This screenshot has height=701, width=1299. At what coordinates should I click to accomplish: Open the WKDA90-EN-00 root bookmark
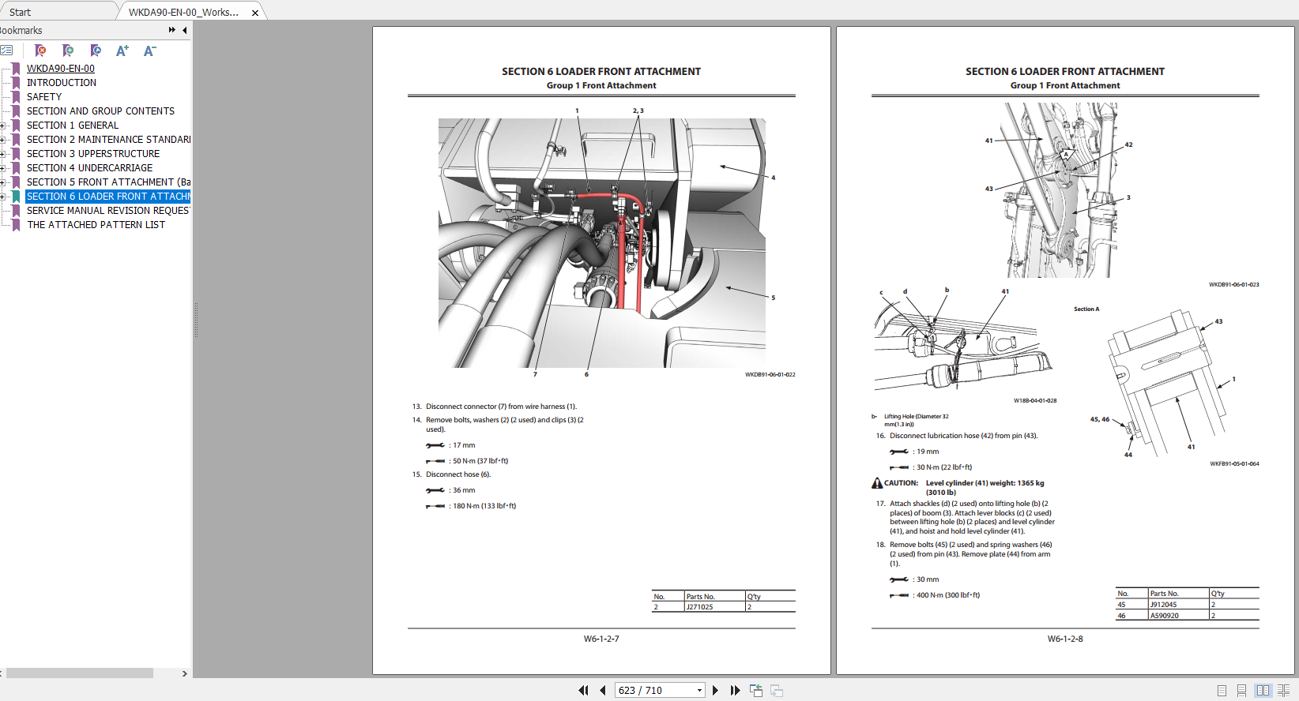(61, 69)
